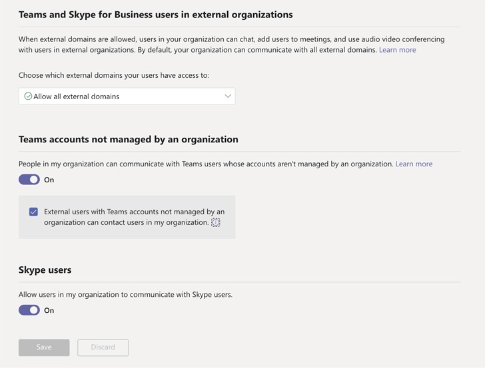Viewport: 485px width, 368px height.
Task: Expand the external domains chevron arrow
Action: [x=228, y=96]
